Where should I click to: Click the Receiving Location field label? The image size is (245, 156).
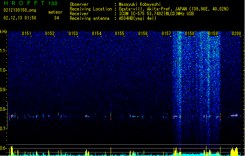91,9
